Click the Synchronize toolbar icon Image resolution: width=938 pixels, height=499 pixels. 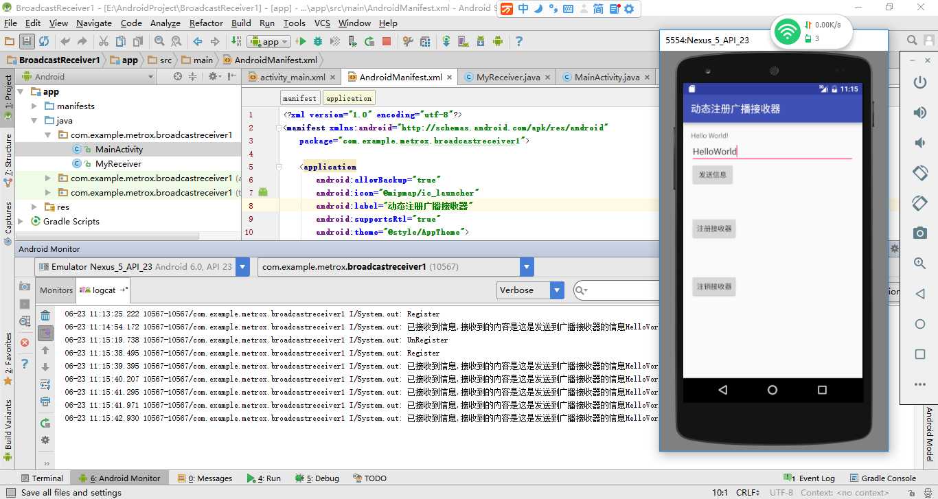(x=44, y=41)
